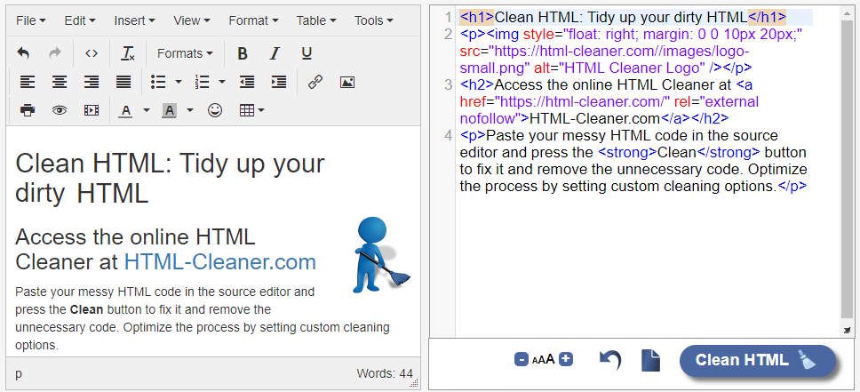Viewport: 860px width, 392px height.
Task: Click the Words: 44 counter
Action: point(385,374)
